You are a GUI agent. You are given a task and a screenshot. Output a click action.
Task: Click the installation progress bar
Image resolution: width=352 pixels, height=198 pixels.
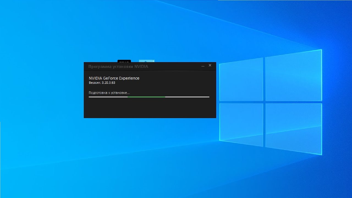pos(149,97)
